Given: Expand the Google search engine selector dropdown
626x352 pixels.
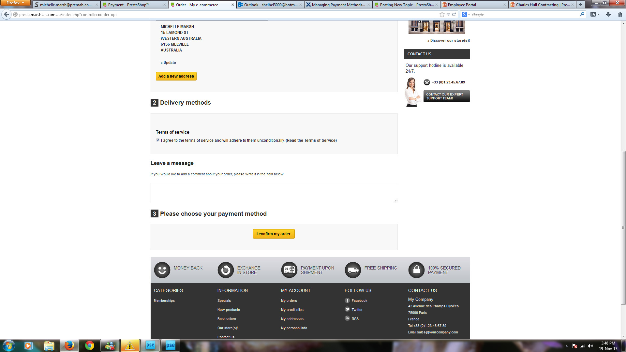Looking at the screenshot, I should (x=466, y=14).
